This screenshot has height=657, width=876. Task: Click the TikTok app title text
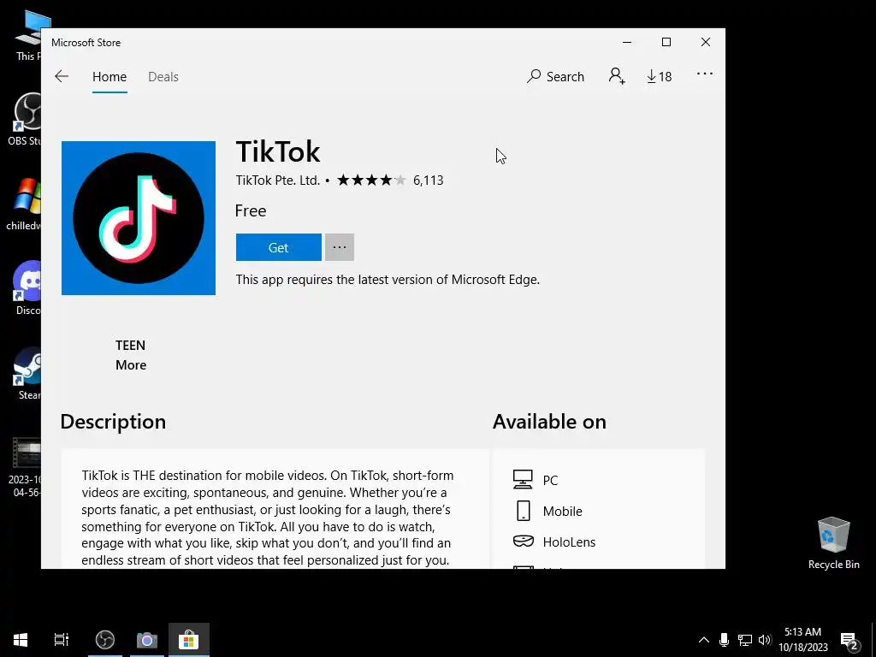(x=278, y=151)
